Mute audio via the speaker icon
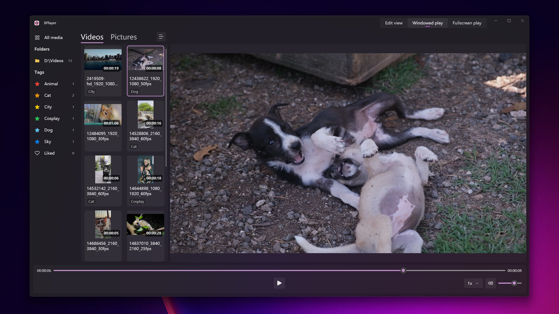The width and height of the screenshot is (559, 314). tap(490, 283)
